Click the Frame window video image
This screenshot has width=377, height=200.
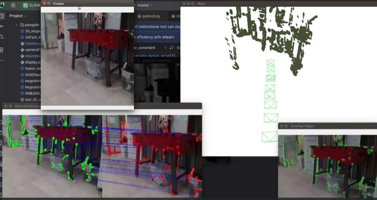click(x=87, y=59)
